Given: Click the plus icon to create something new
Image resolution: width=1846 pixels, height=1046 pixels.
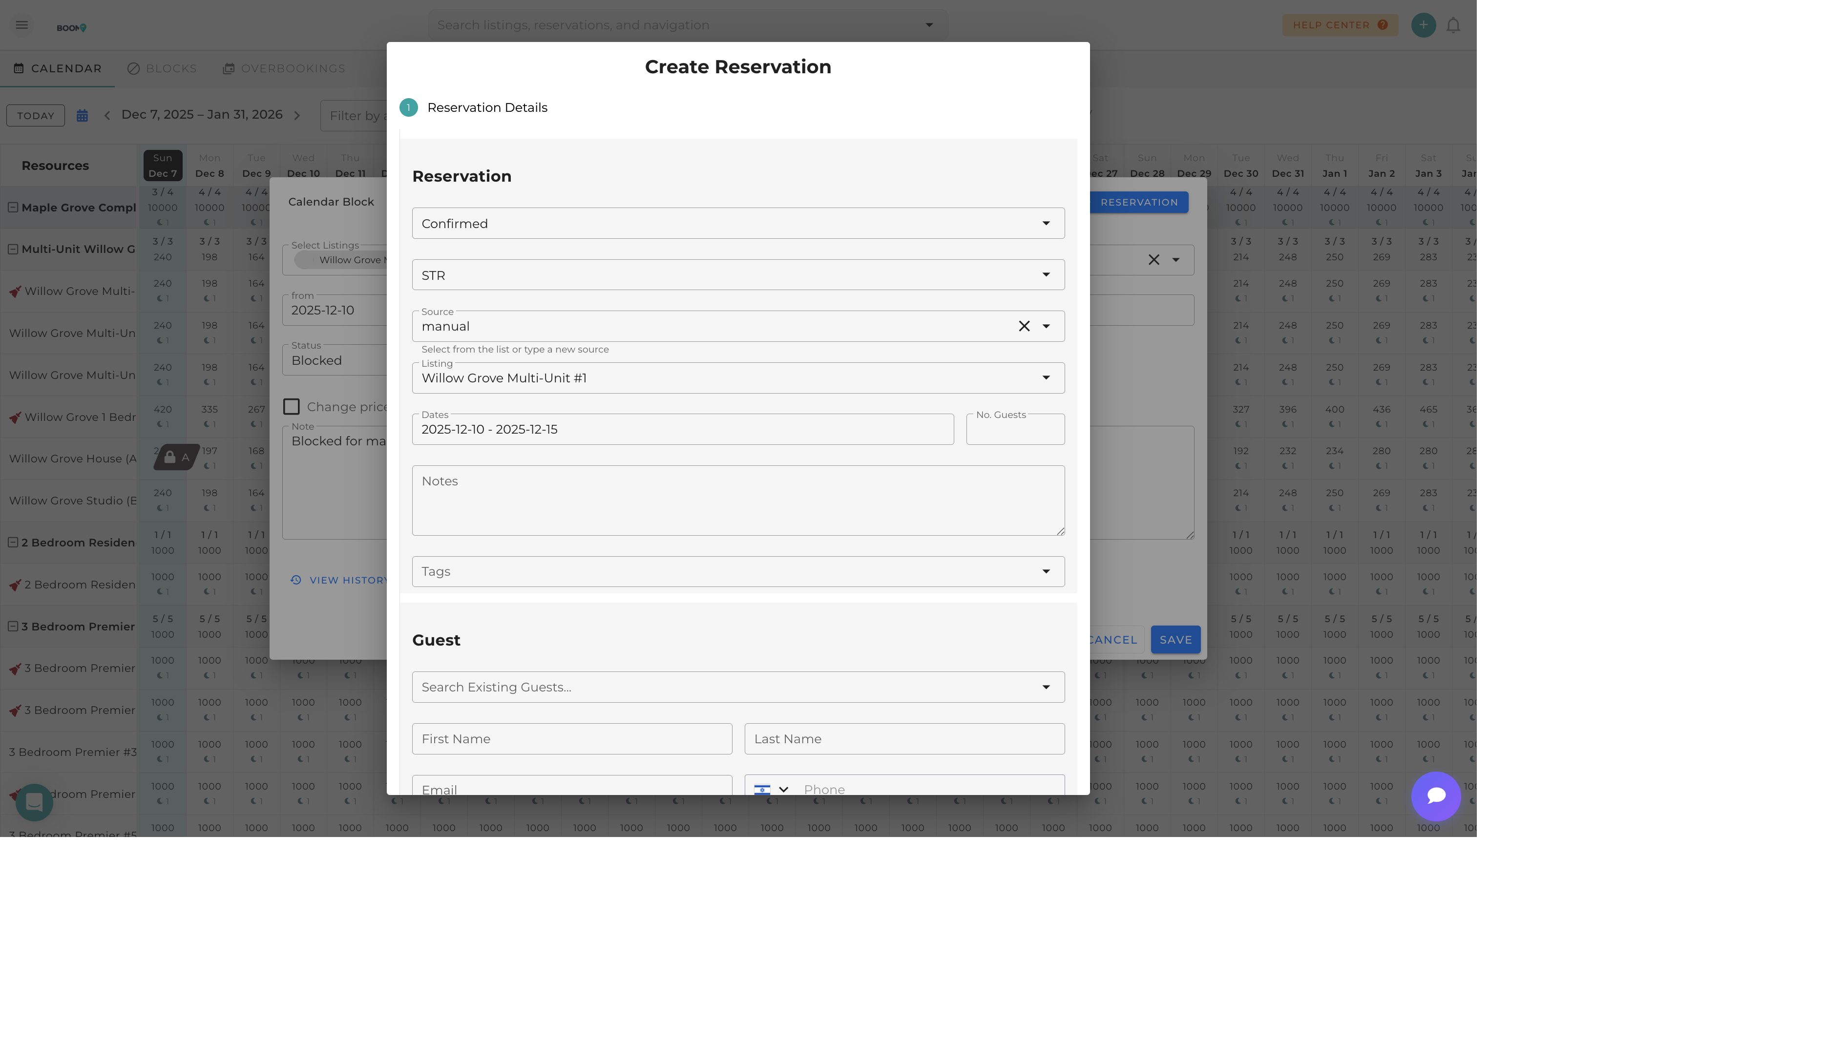Looking at the screenshot, I should [x=1423, y=24].
